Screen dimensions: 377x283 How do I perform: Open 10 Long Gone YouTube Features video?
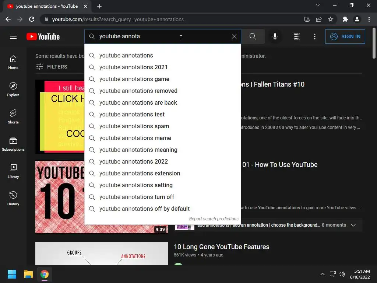point(221,247)
